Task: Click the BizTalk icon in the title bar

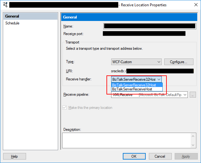Action: click(x=5, y=5)
